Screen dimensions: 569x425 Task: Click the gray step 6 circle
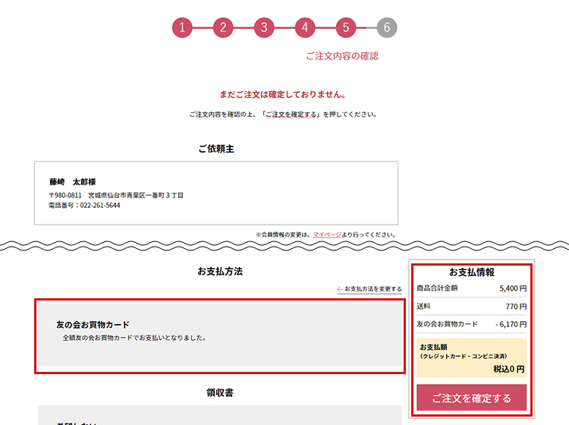(x=387, y=28)
